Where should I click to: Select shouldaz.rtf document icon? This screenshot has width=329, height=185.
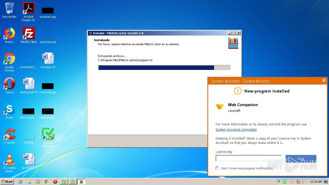[x=48, y=61]
